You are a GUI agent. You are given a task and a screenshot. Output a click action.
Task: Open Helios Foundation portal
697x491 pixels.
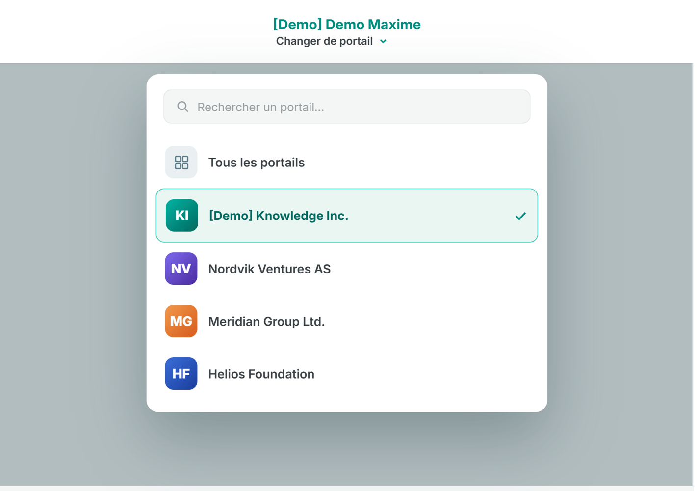[x=347, y=374]
